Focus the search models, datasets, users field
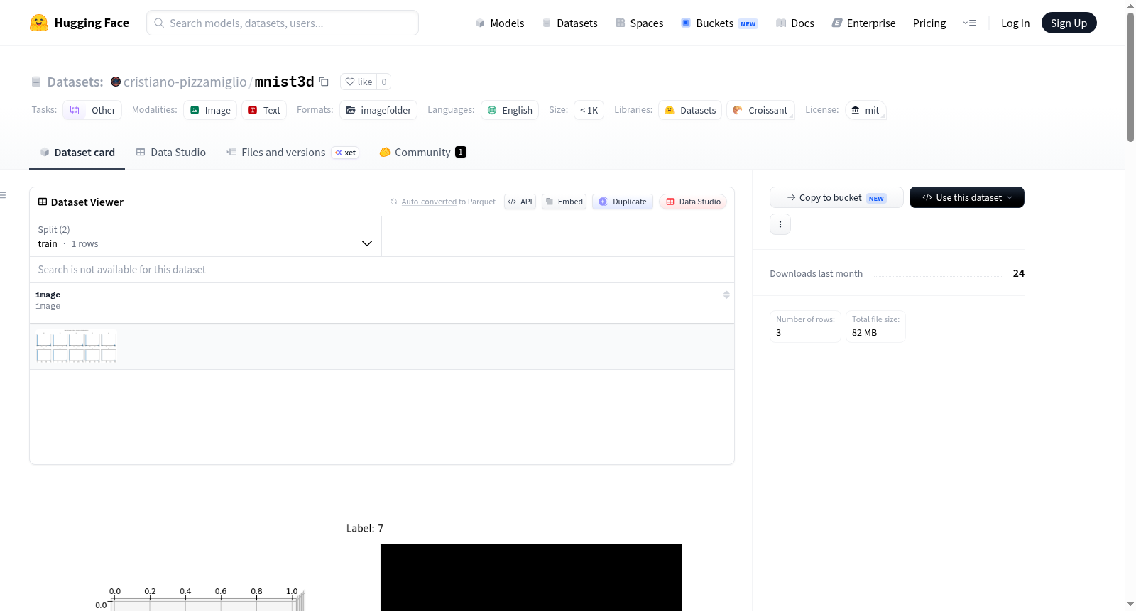The image size is (1136, 611). coord(283,23)
